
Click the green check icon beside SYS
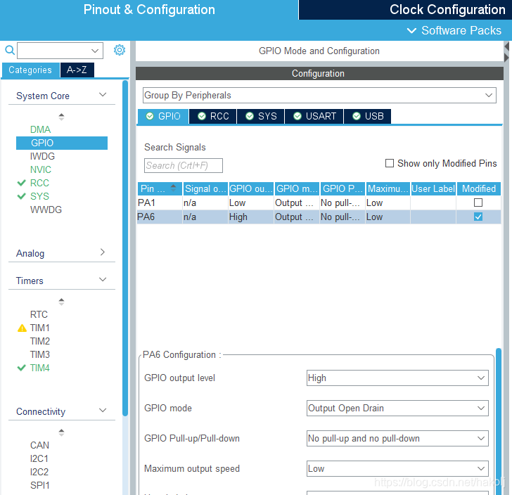pyautogui.click(x=22, y=196)
